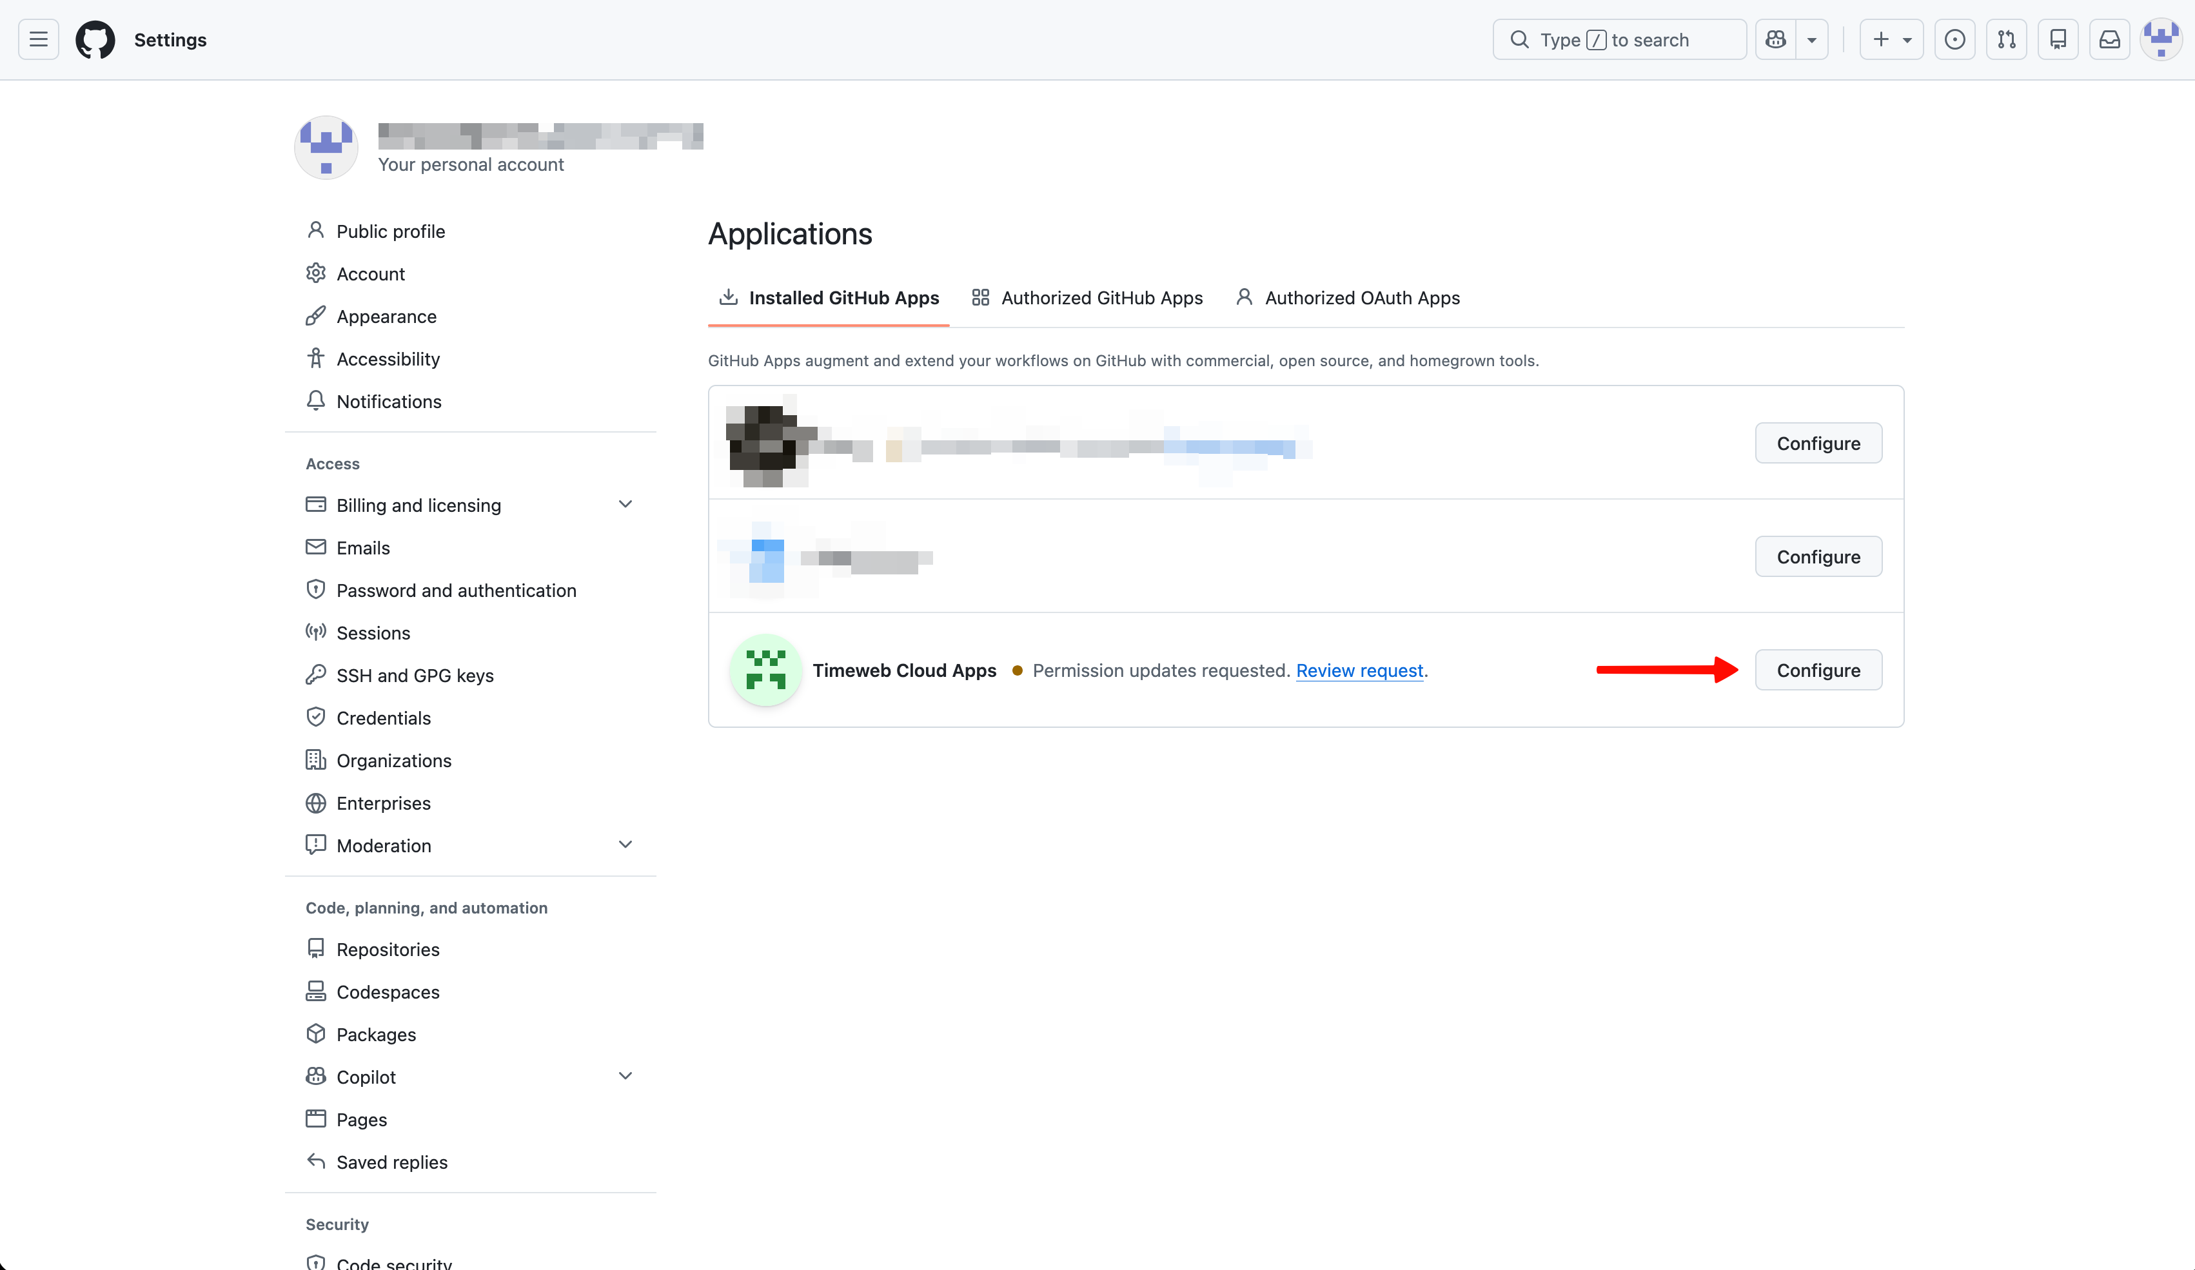
Task: Open the Copilot chat icon in header
Action: point(1775,39)
